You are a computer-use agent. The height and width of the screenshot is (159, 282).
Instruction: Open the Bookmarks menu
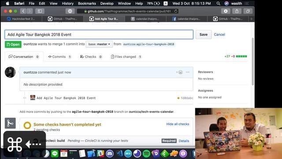(87, 4)
